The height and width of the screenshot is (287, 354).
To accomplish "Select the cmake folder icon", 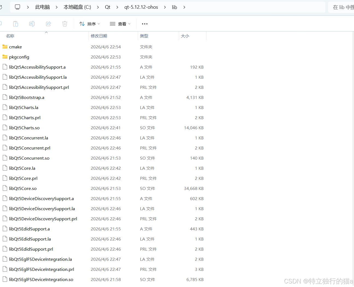I will coord(5,47).
